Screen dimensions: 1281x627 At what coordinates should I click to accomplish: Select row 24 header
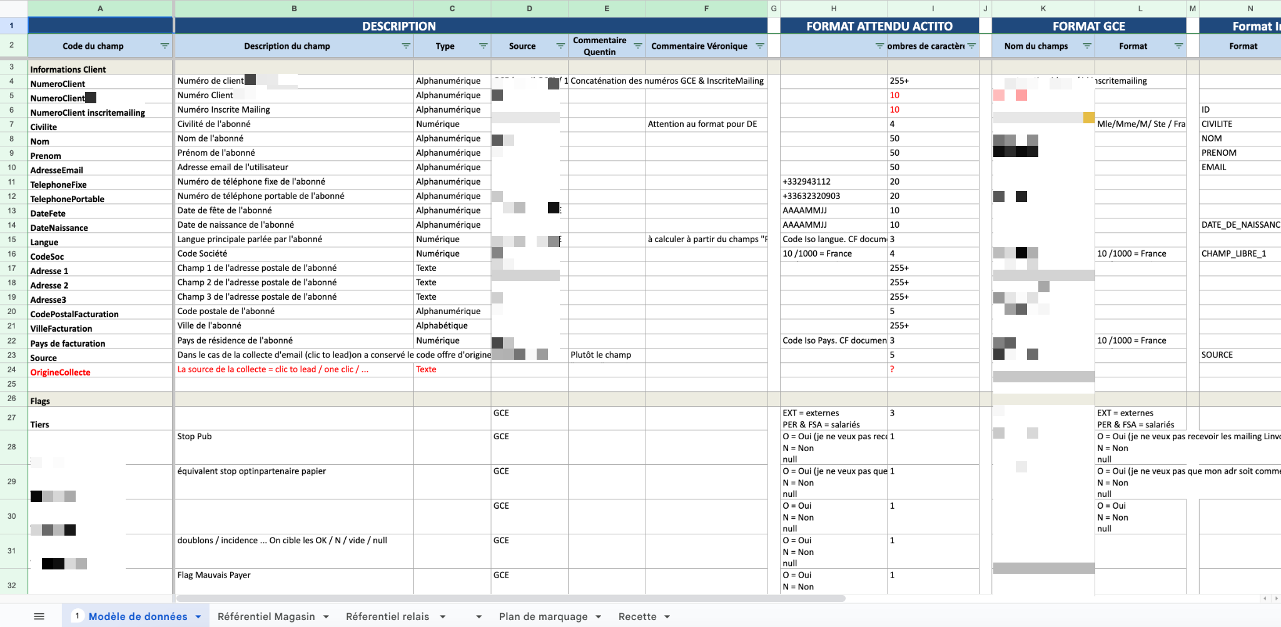point(12,369)
